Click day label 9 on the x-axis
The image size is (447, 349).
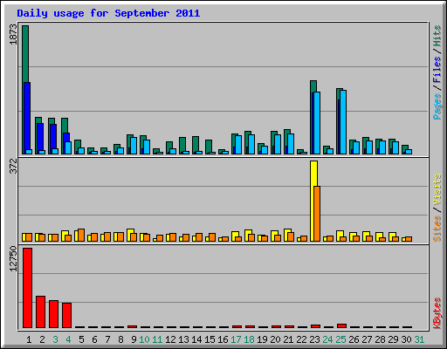[x=134, y=339]
